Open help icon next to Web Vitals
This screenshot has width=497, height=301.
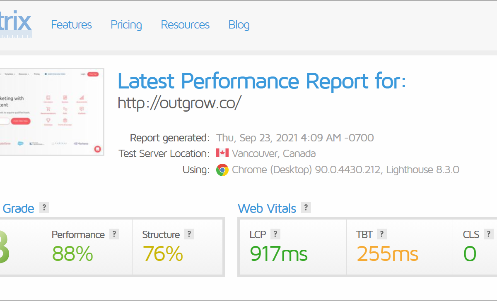coord(306,208)
